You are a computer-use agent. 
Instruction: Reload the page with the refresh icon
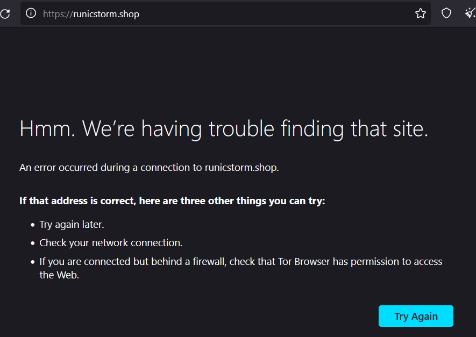coord(5,14)
